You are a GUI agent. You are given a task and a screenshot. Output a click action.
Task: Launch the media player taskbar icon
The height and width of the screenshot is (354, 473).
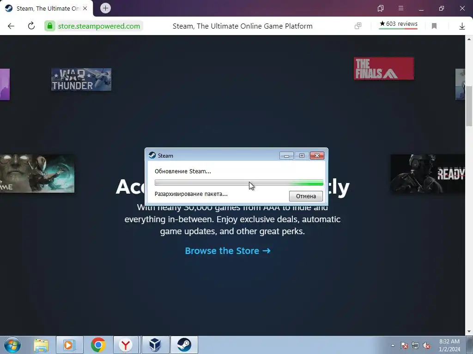tap(69, 345)
